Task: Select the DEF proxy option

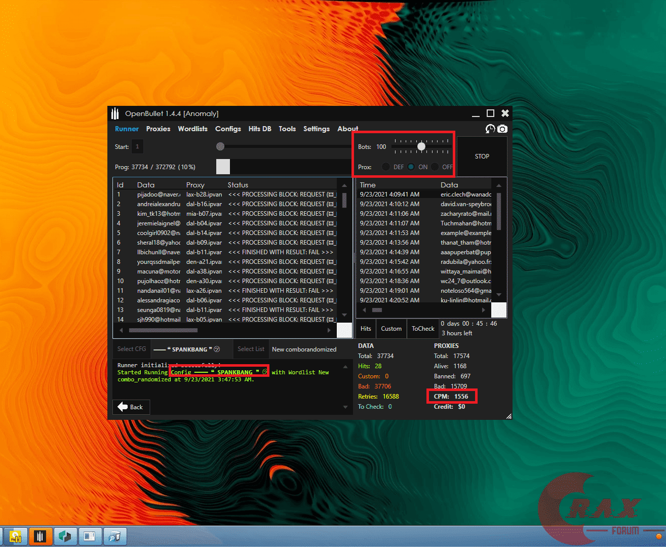Action: pyautogui.click(x=386, y=167)
